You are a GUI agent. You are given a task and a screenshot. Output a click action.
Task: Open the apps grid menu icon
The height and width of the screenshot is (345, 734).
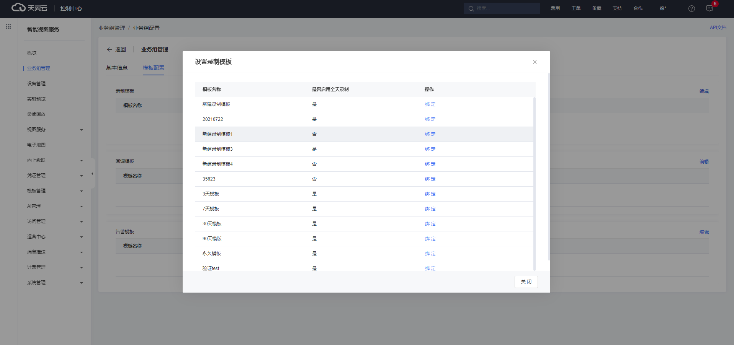[x=8, y=26]
